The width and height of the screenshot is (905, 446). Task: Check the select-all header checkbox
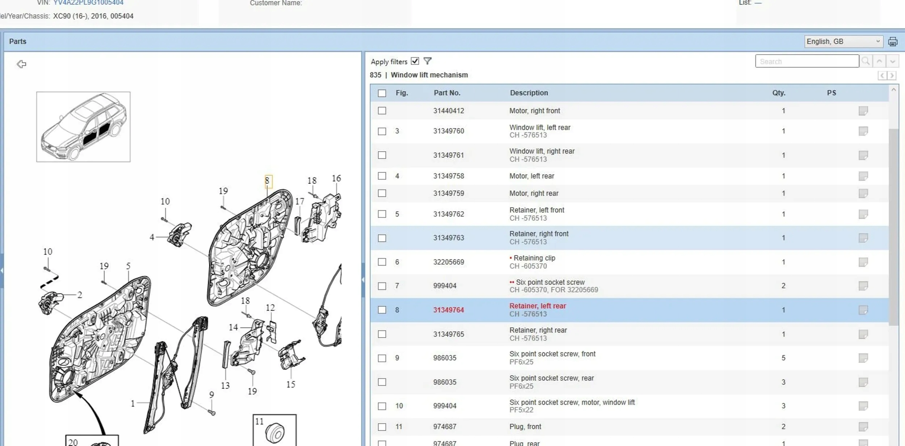tap(382, 93)
